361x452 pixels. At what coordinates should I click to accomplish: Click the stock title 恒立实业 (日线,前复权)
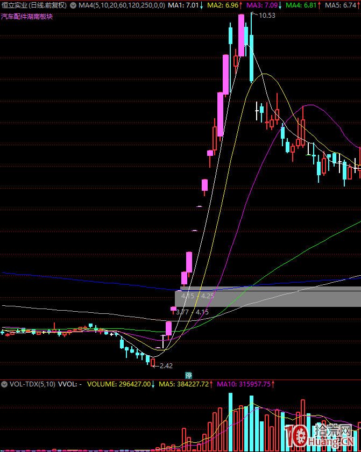[x=34, y=5]
